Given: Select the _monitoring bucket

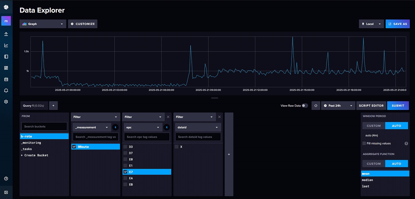Looking at the screenshot, I should 44,143.
